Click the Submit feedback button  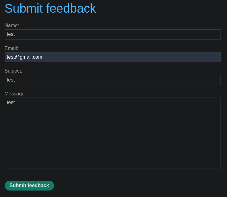[29, 186]
